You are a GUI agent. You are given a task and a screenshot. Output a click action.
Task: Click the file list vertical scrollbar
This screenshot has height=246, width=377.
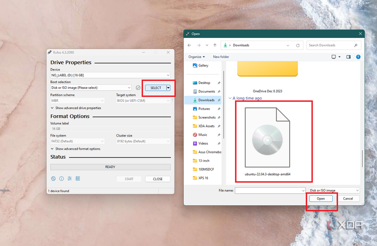coord(362,159)
